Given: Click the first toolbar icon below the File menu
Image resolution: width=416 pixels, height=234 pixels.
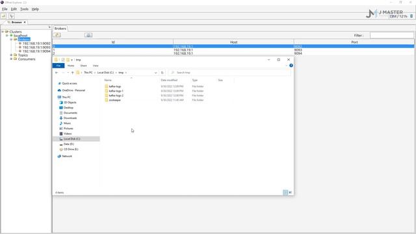Looking at the screenshot, I should (x=4, y=16).
